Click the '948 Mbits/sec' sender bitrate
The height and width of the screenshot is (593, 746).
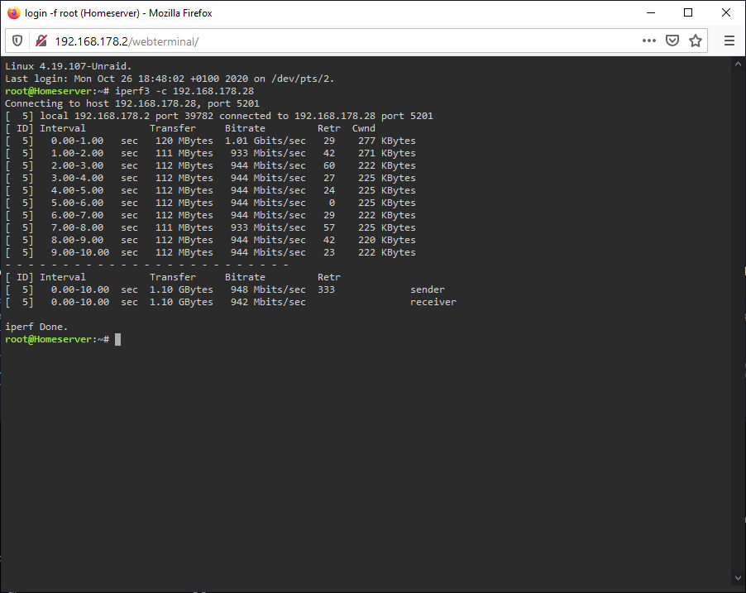[268, 289]
